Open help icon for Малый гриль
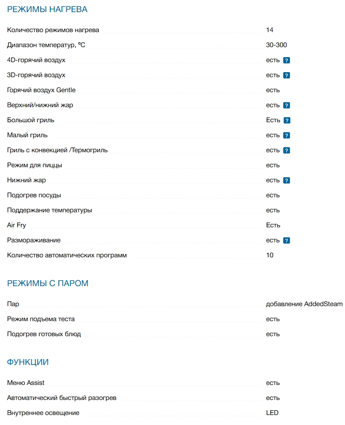Screen dimensions: 345x425 286,136
